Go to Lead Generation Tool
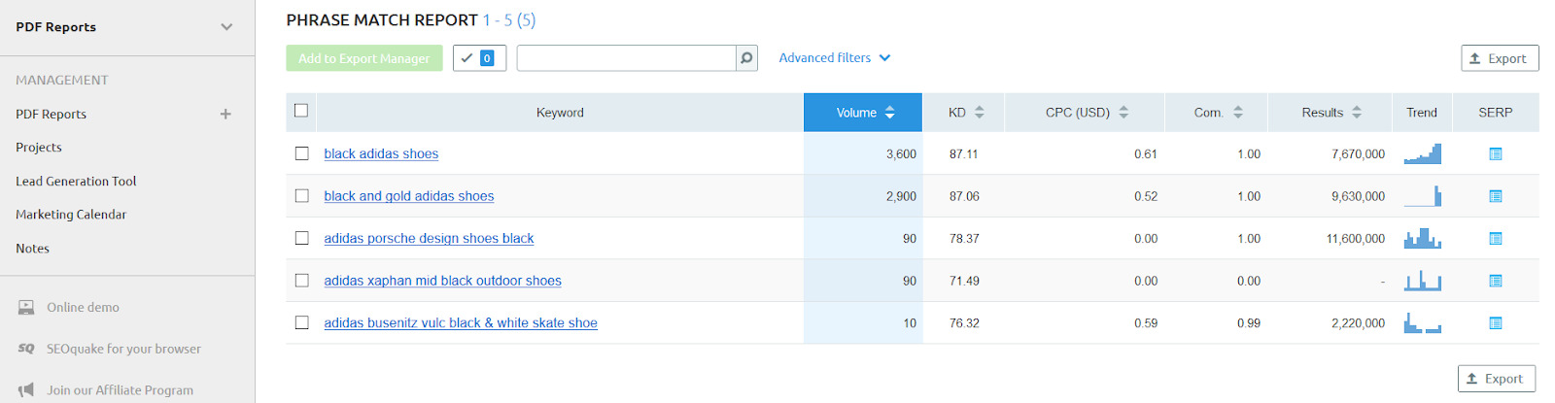This screenshot has height=403, width=1555. click(x=76, y=182)
